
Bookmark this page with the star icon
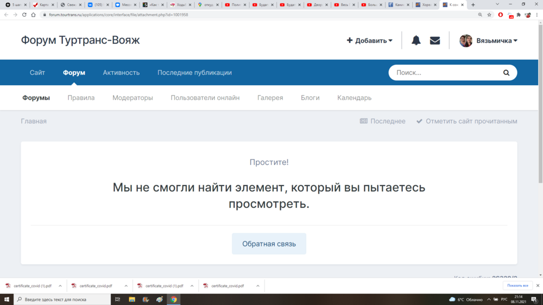[489, 15]
